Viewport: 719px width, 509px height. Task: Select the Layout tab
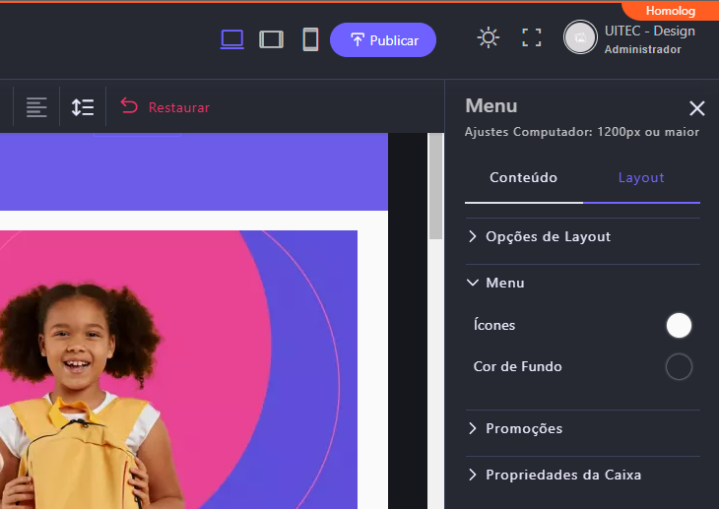641,178
